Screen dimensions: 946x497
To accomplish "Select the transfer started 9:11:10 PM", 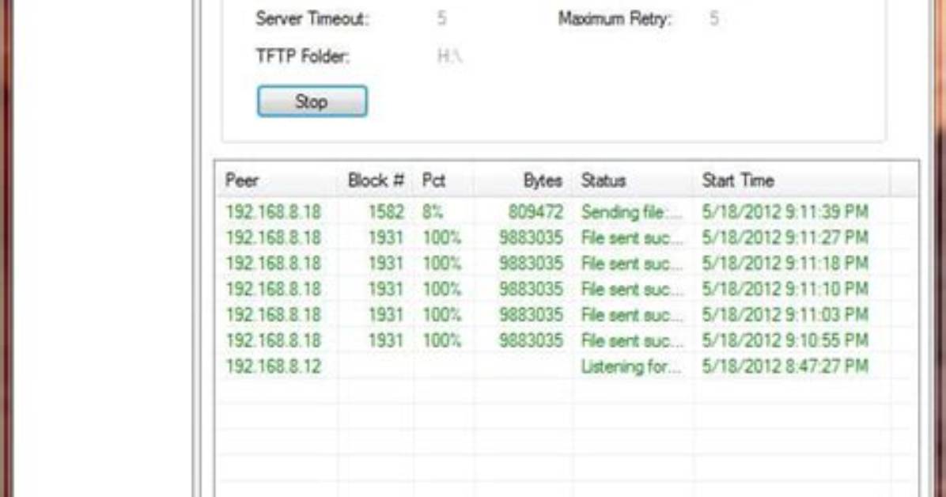I will pos(566,289).
